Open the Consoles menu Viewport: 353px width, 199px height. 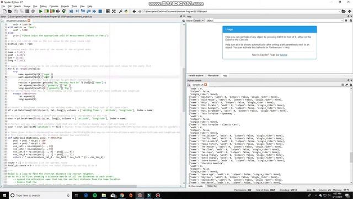54,6
